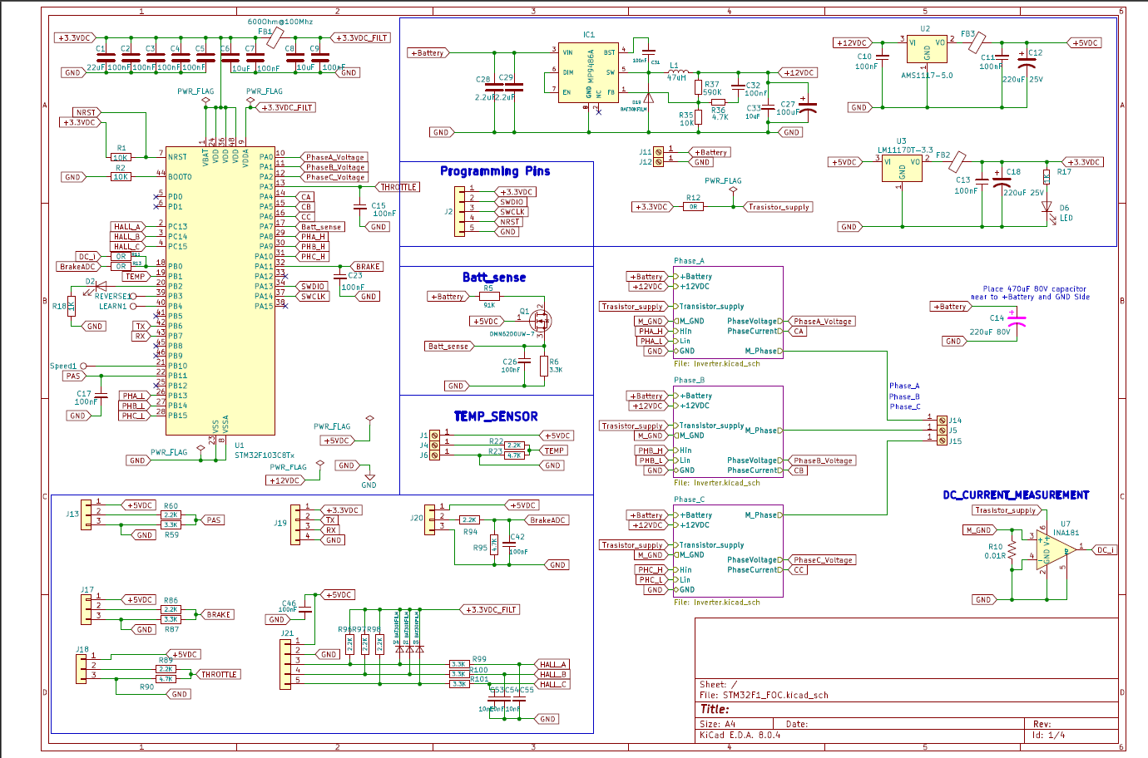Select the AMS1117-5.0 regulator U2 symbol
The image size is (1148, 758).
tap(927, 49)
